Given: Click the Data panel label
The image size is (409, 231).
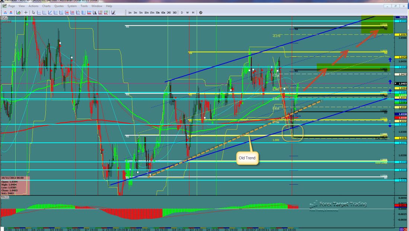Looking at the screenshot, I should [x=4, y=17].
